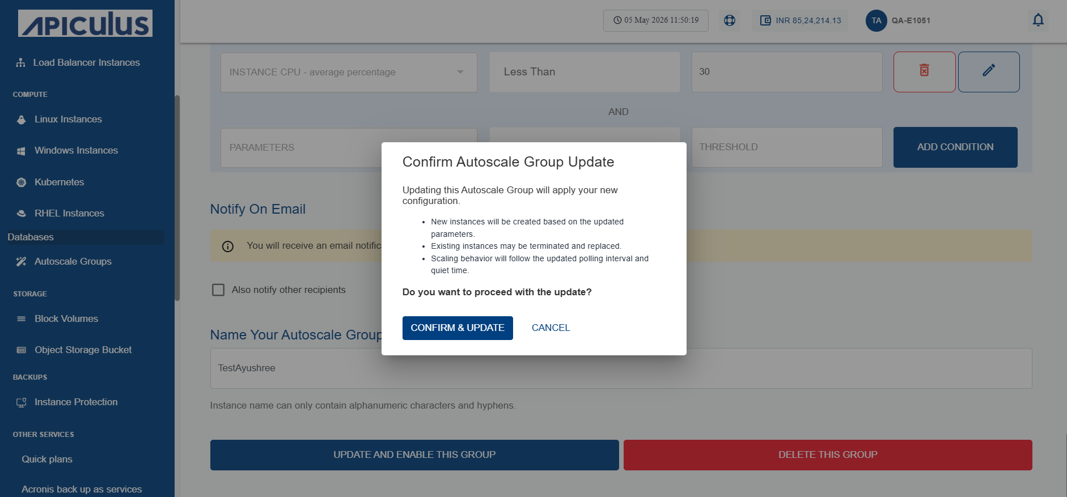Open INSTANCE CPU average percentage dropdown
The height and width of the screenshot is (497, 1067).
coord(349,72)
